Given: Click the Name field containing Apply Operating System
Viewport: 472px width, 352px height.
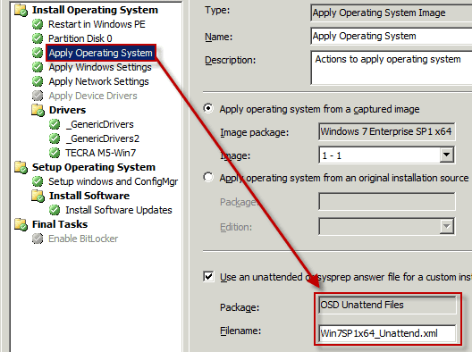Looking at the screenshot, I should pyautogui.click(x=392, y=36).
